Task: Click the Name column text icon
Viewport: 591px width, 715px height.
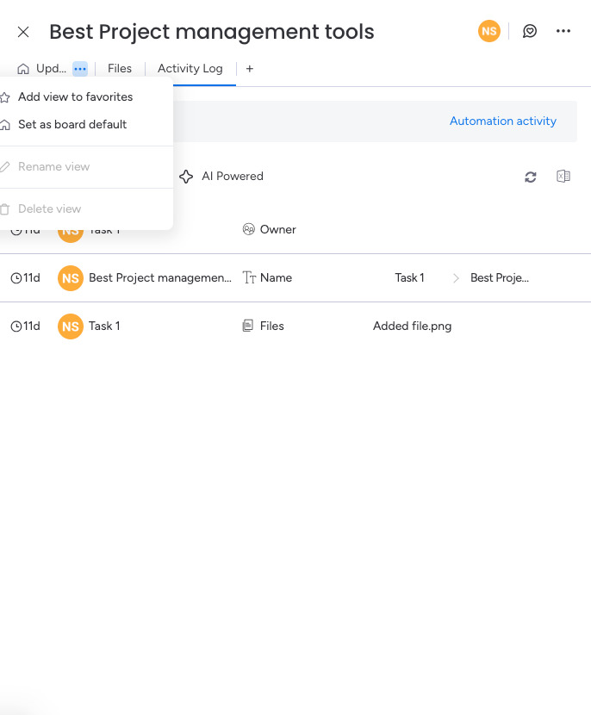Action: click(247, 277)
